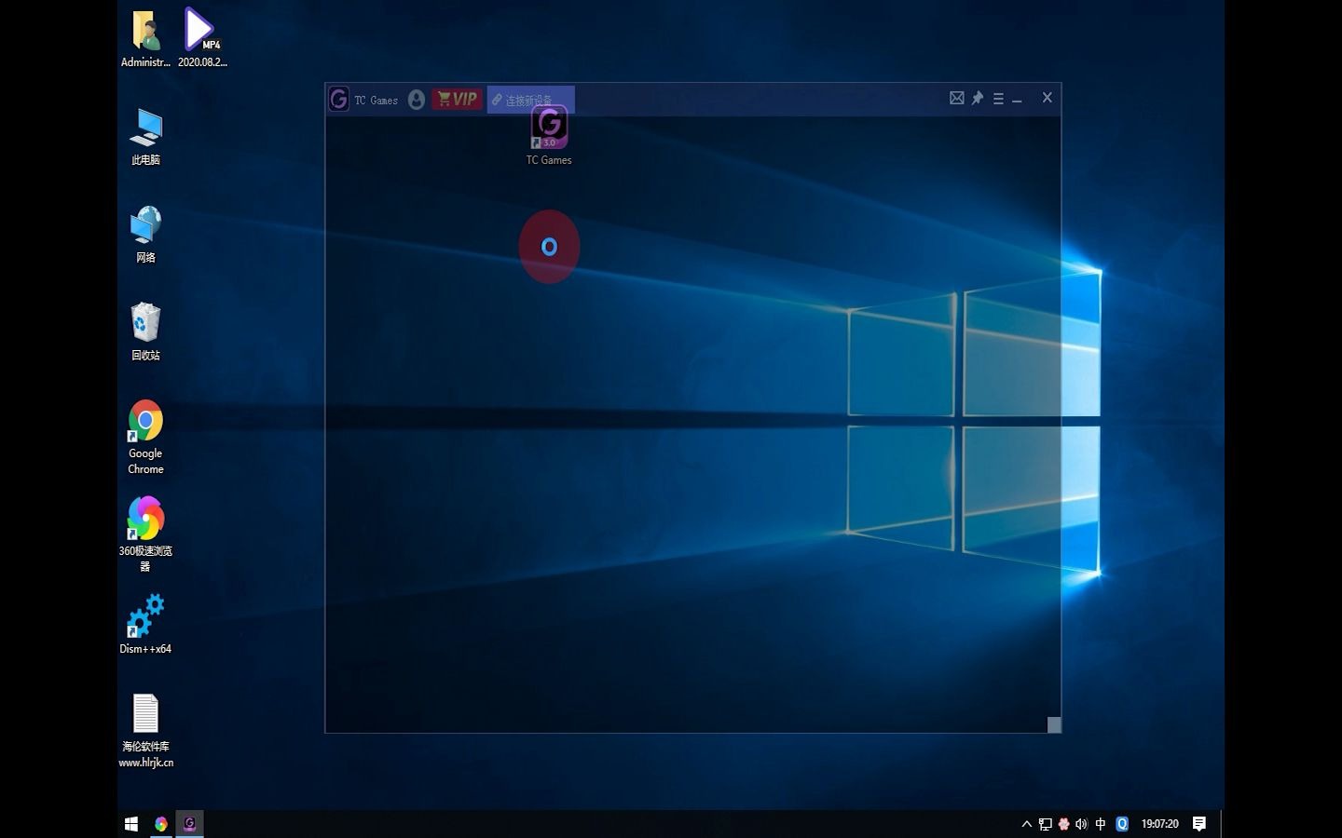This screenshot has width=1342, height=838.
Task: Open the Windows Start menu
Action: tap(131, 824)
